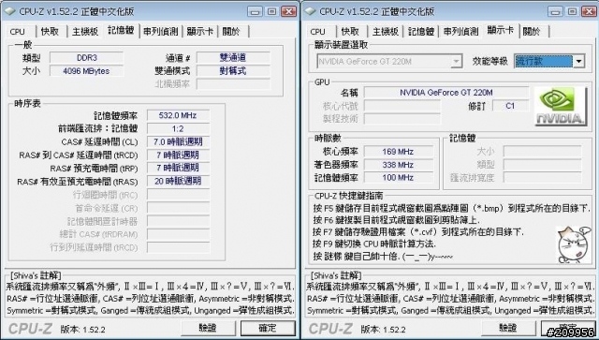Click the NVIDIA logo in the GPU panel
Viewport: 599px width, 340px height.
[x=561, y=106]
